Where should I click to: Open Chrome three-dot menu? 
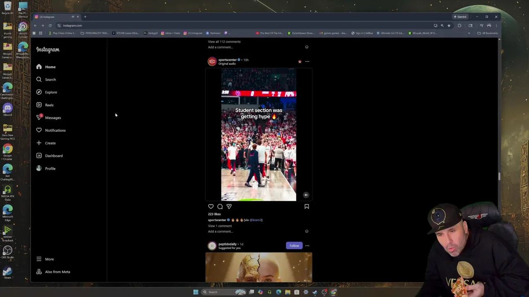pyautogui.click(x=496, y=26)
